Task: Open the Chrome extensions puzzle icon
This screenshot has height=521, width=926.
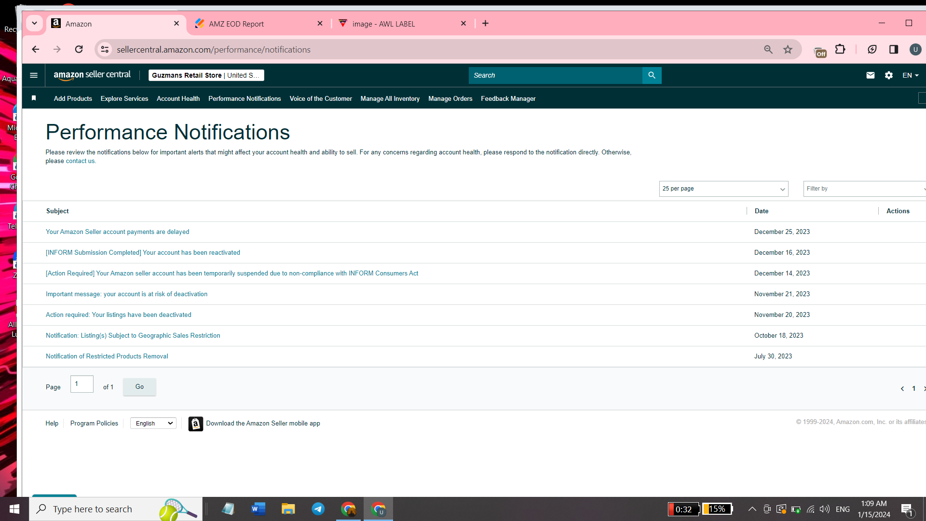Action: [x=840, y=49]
